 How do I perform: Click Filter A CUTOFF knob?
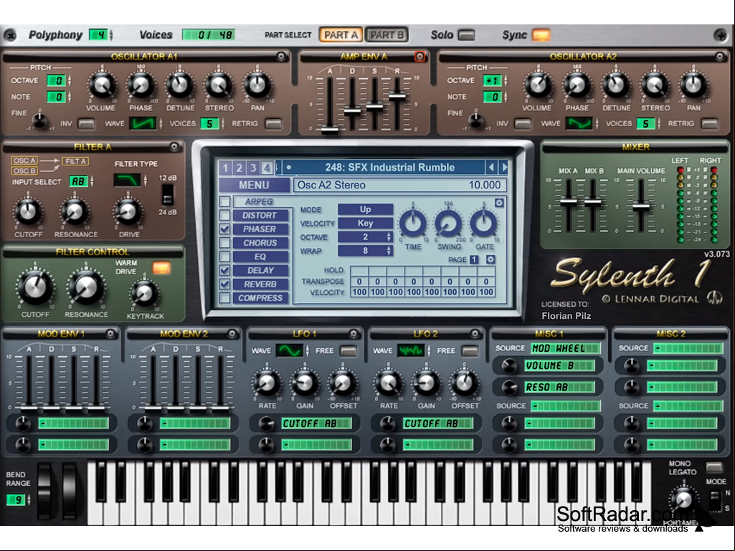coord(28,211)
